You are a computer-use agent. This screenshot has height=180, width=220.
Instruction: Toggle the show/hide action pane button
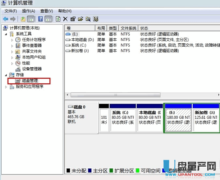[x=48, y=19]
